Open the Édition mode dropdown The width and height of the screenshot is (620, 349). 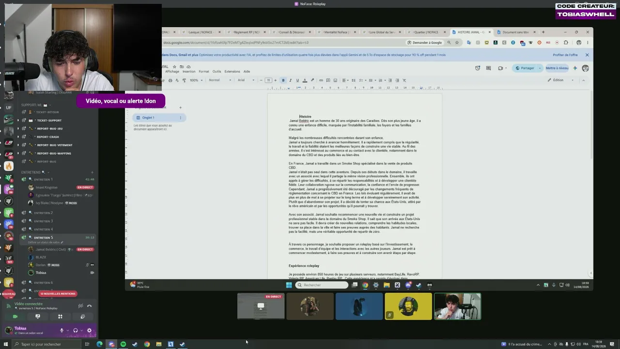point(561,80)
